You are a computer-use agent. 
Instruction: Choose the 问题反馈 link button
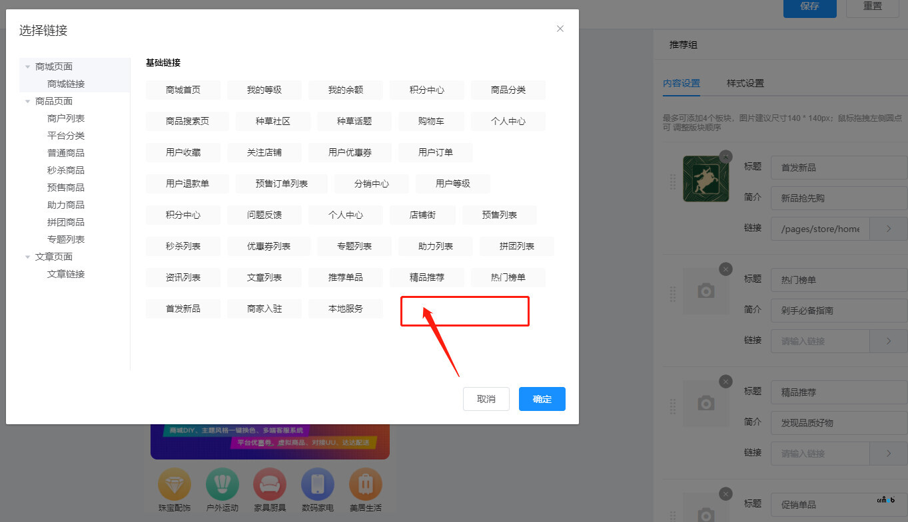pos(264,215)
